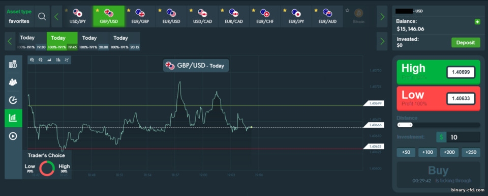Choose the Today 19:30 expiry
The height and width of the screenshot is (196, 488).
(x=31, y=41)
